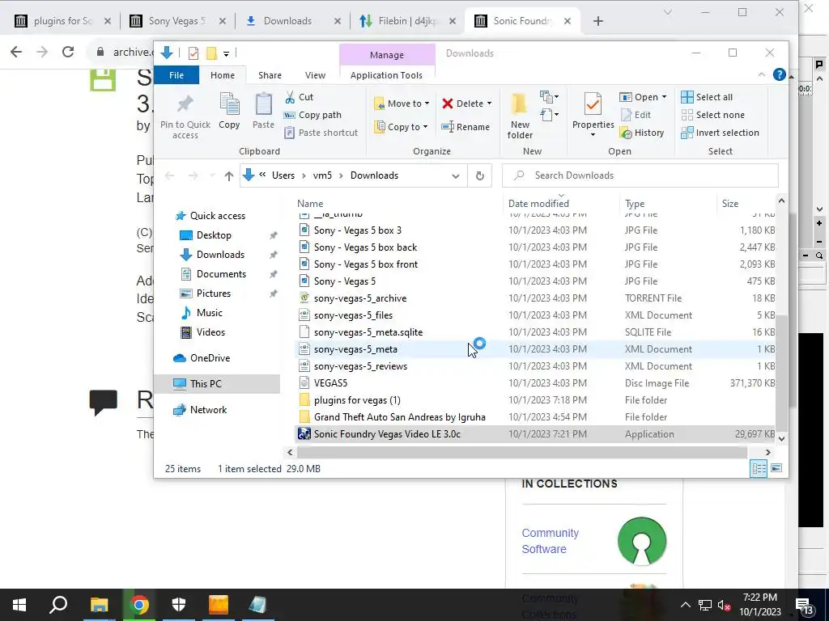Click the Search Downloads field
The image size is (829, 621).
pos(640,175)
